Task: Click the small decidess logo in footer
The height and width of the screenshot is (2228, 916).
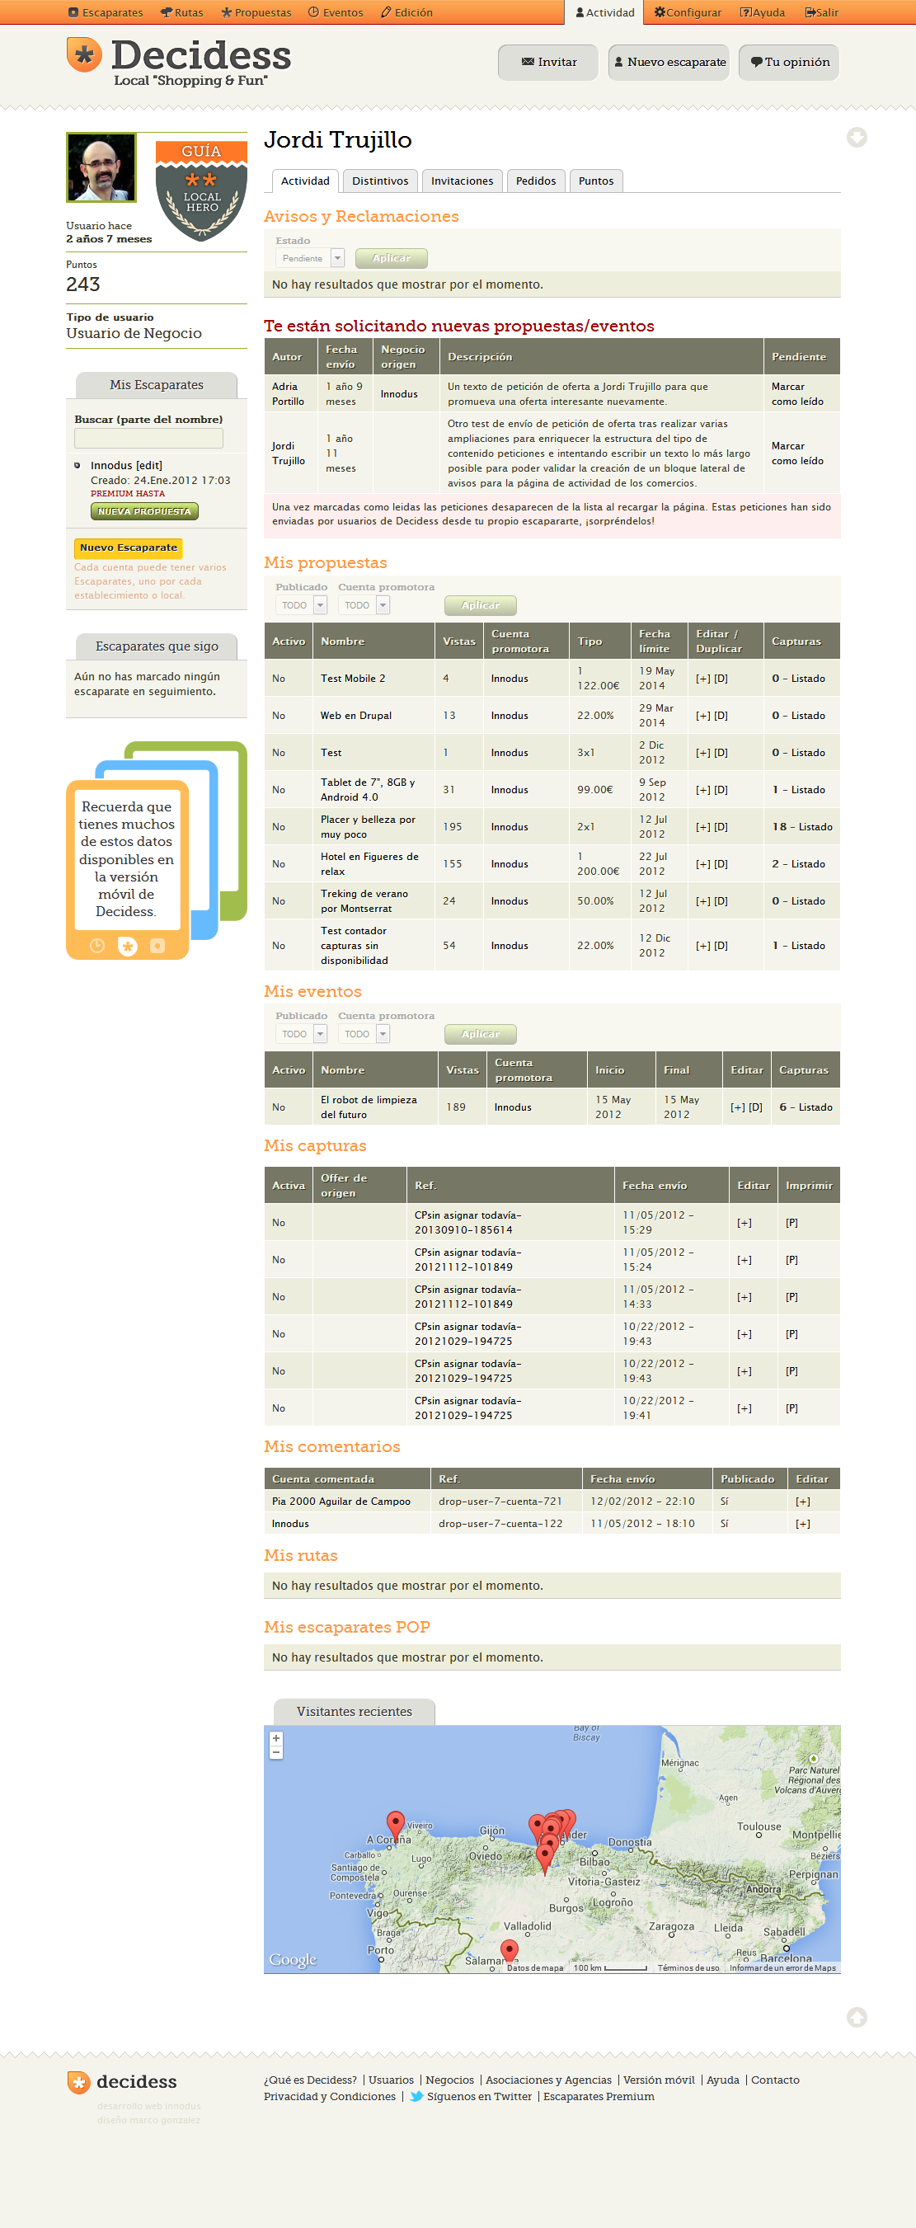Action: pos(122,2082)
